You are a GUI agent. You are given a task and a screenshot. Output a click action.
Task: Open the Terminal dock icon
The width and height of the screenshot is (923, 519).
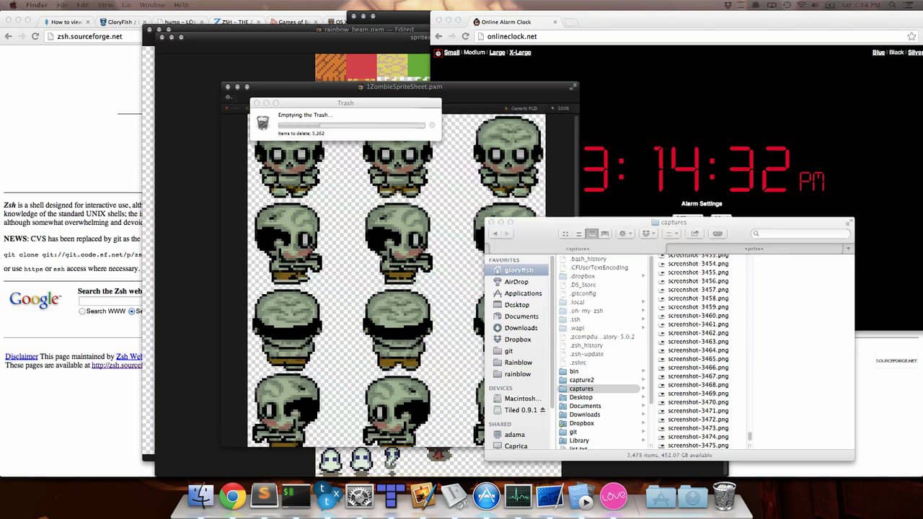coord(296,496)
